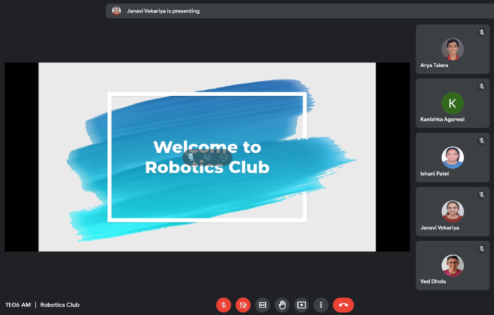Click Janavi Vekariya's profile photo in the sidebar tile

click(x=453, y=211)
